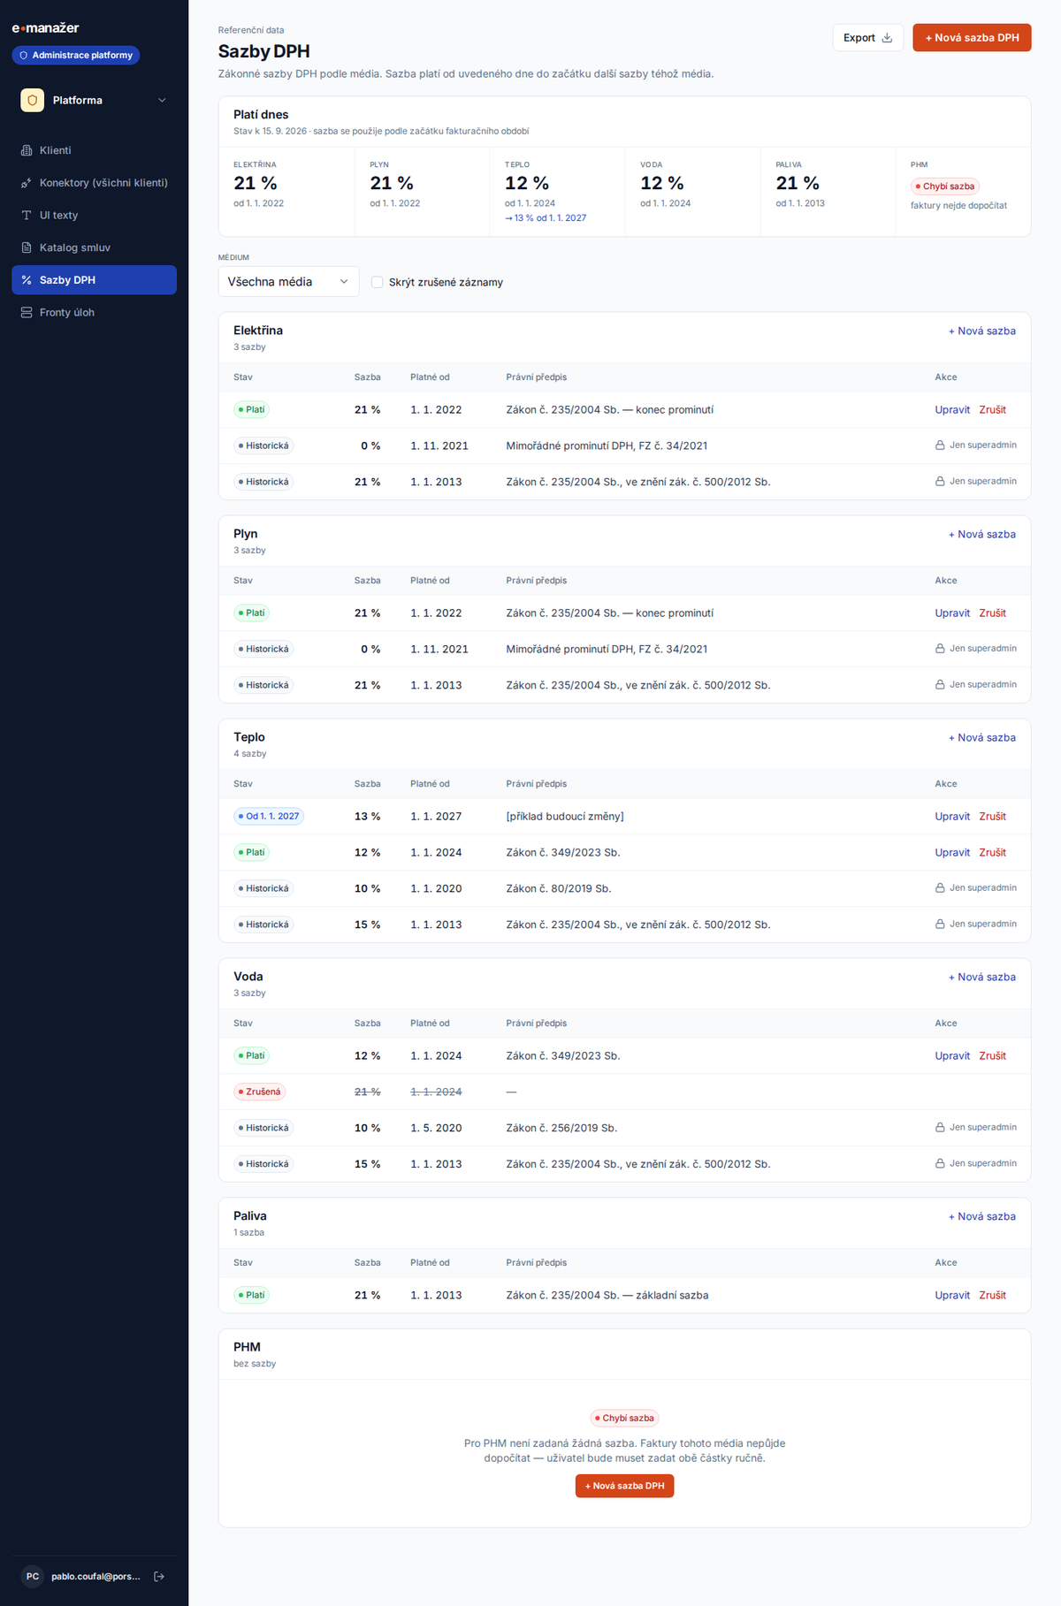Image resolution: width=1061 pixels, height=1606 pixels.
Task: Click the logout icon beside the user email
Action: click(x=159, y=1576)
